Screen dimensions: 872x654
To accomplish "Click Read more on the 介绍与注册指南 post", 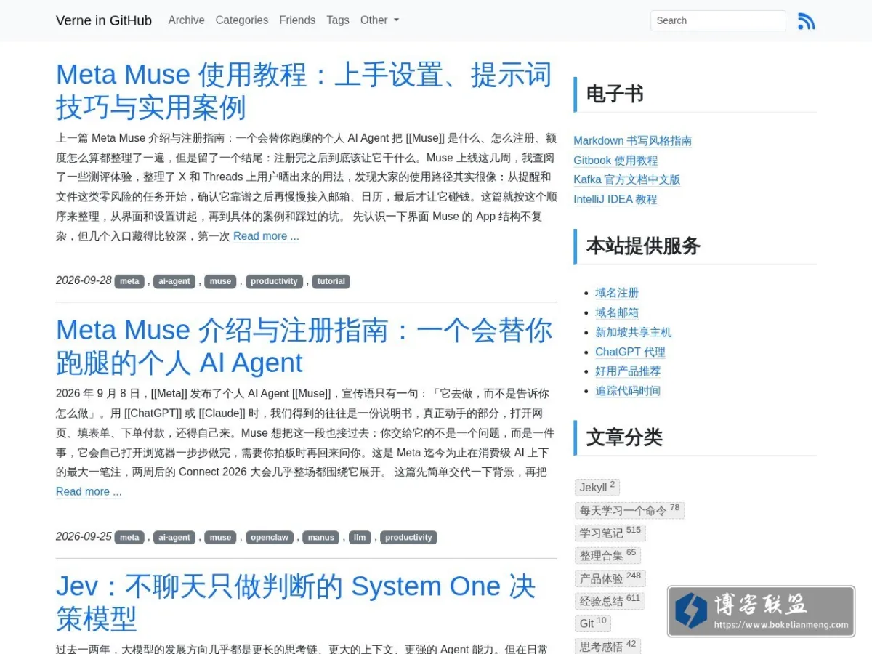I will (89, 492).
